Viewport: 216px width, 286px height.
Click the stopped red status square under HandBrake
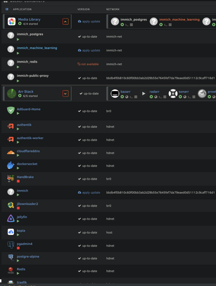[x=18, y=181]
